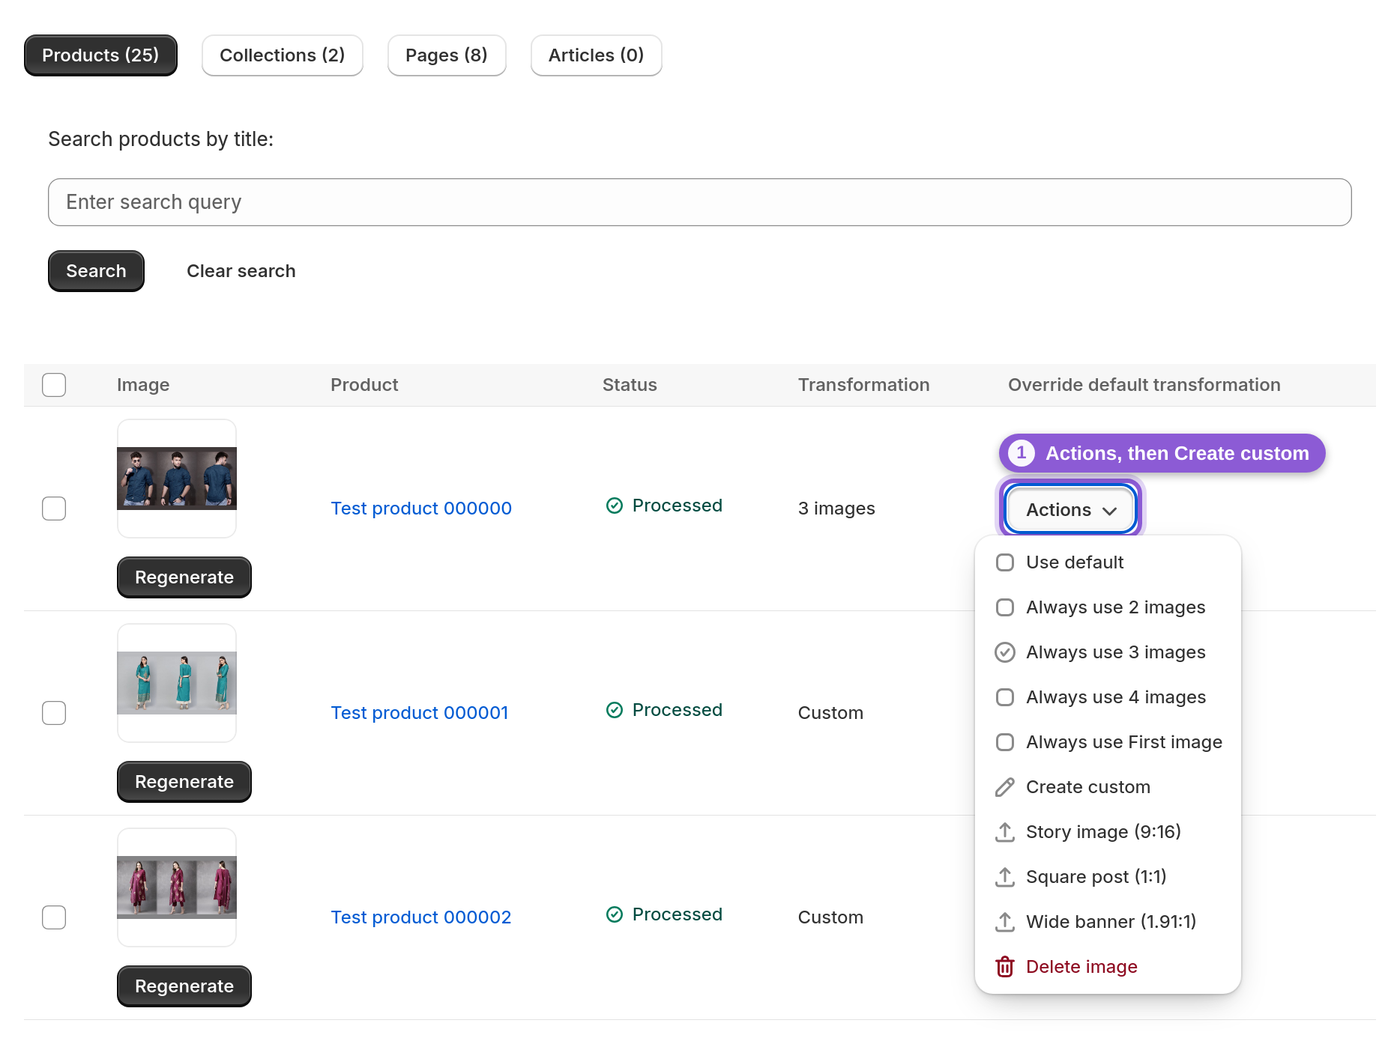Focus the Enter search query field

[699, 202]
